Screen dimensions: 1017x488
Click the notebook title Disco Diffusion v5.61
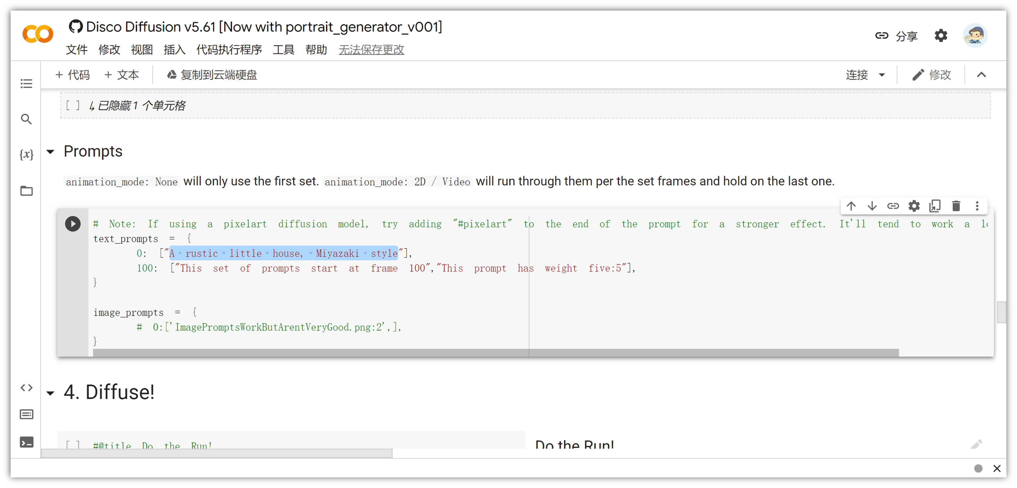pos(264,27)
